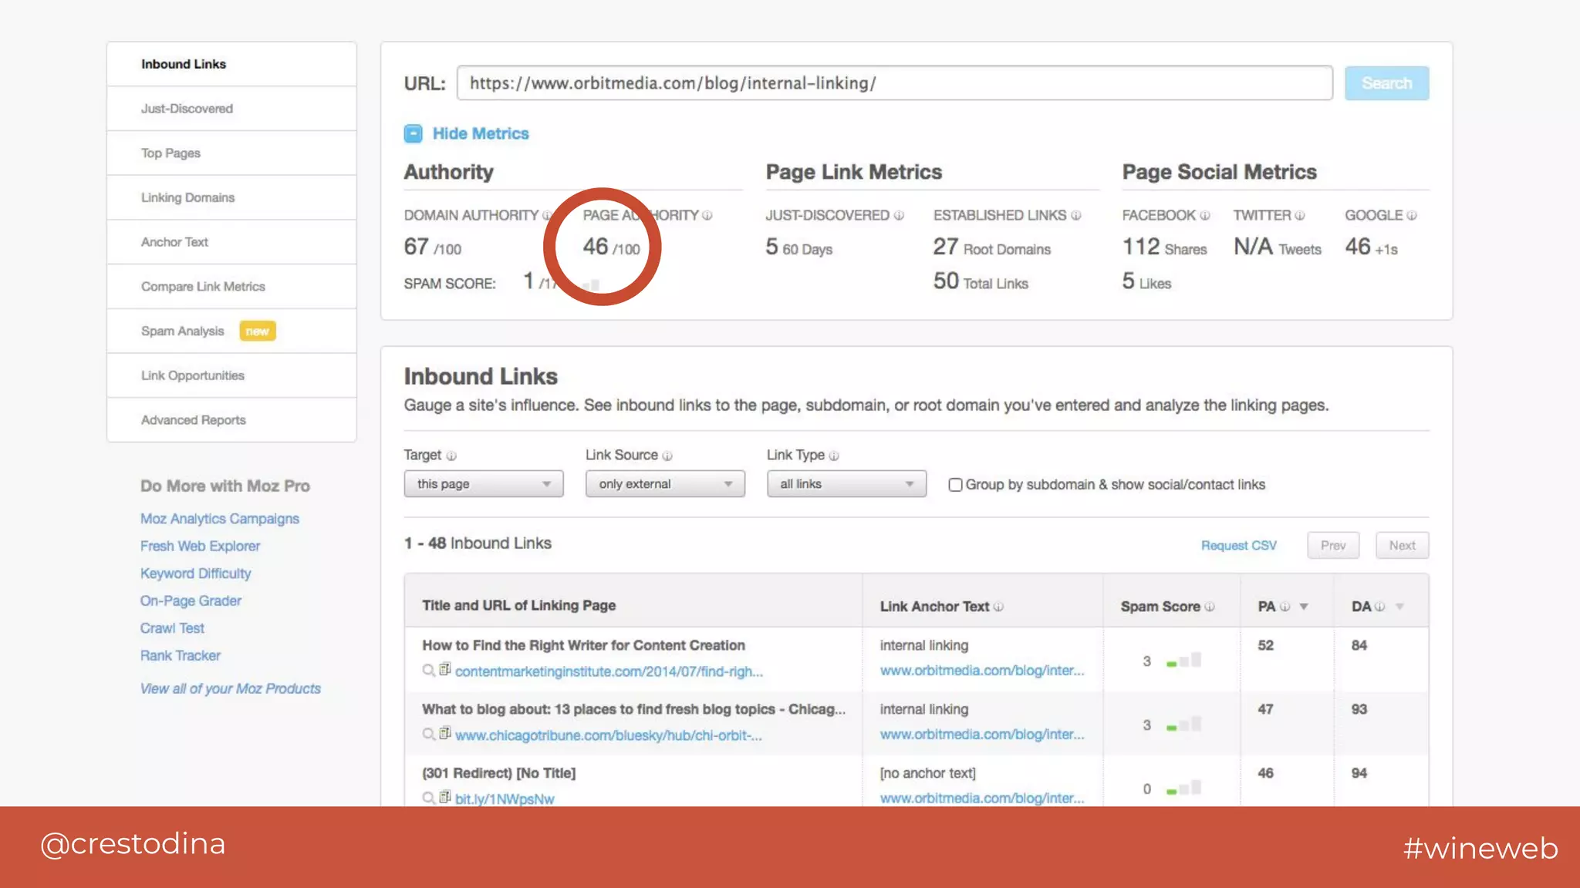Viewport: 1580px width, 888px height.
Task: Expand Link Type 'all links' dropdown
Action: [846, 484]
